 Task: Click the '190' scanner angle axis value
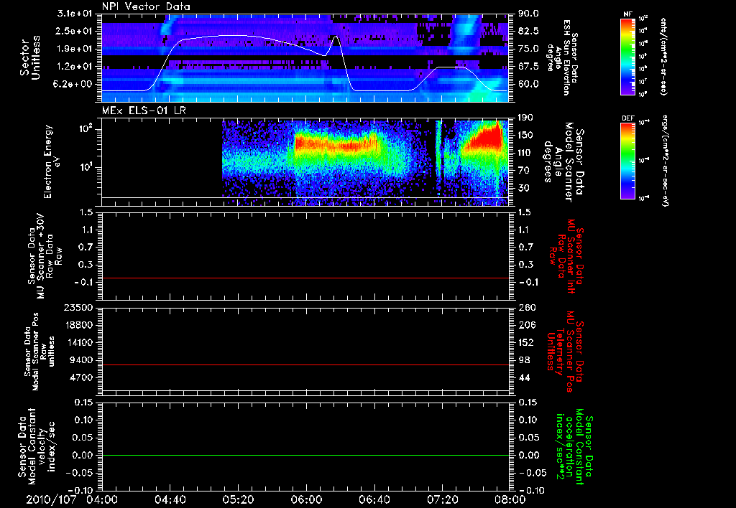(525, 118)
